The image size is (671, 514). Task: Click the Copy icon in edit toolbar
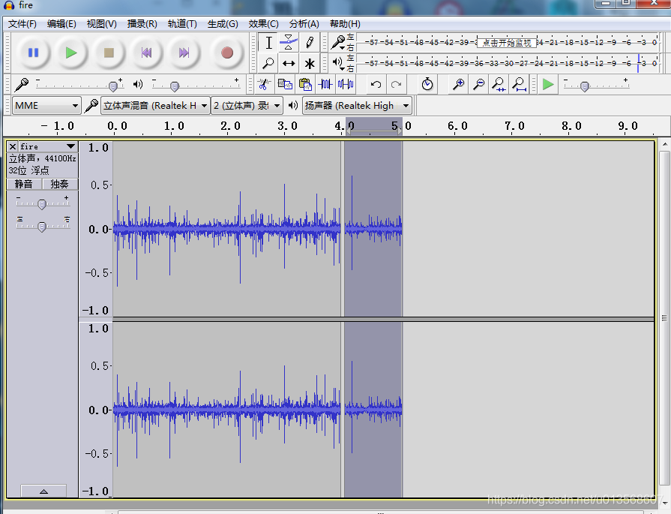[x=285, y=84]
